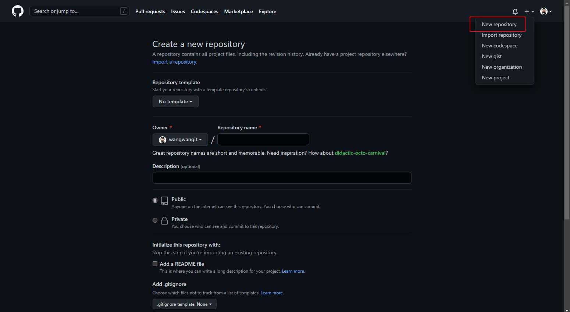Viewport: 570px width, 312px height.
Task: Open the .gitignore template dropdown
Action: [184, 304]
